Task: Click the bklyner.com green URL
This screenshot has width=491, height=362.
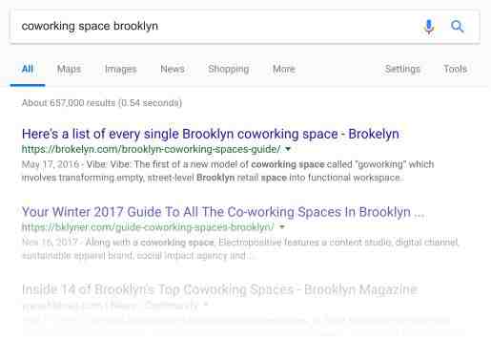Action: pos(148,227)
